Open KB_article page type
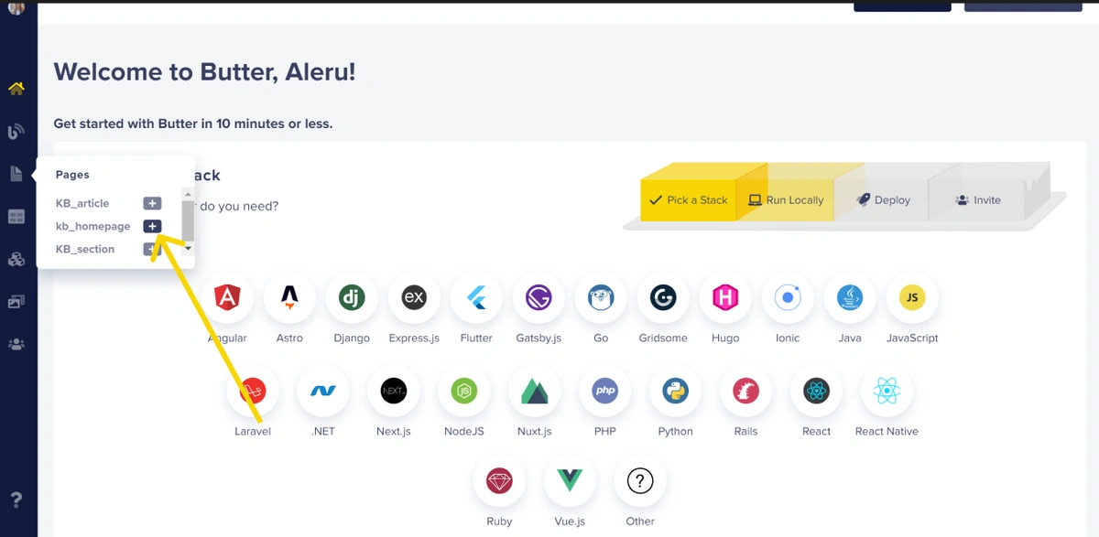This screenshot has width=1099, height=537. click(x=82, y=203)
